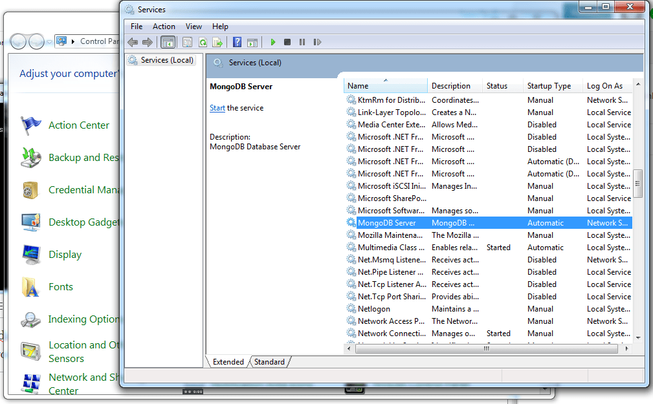Click the Properties toolbar icon

tap(188, 42)
